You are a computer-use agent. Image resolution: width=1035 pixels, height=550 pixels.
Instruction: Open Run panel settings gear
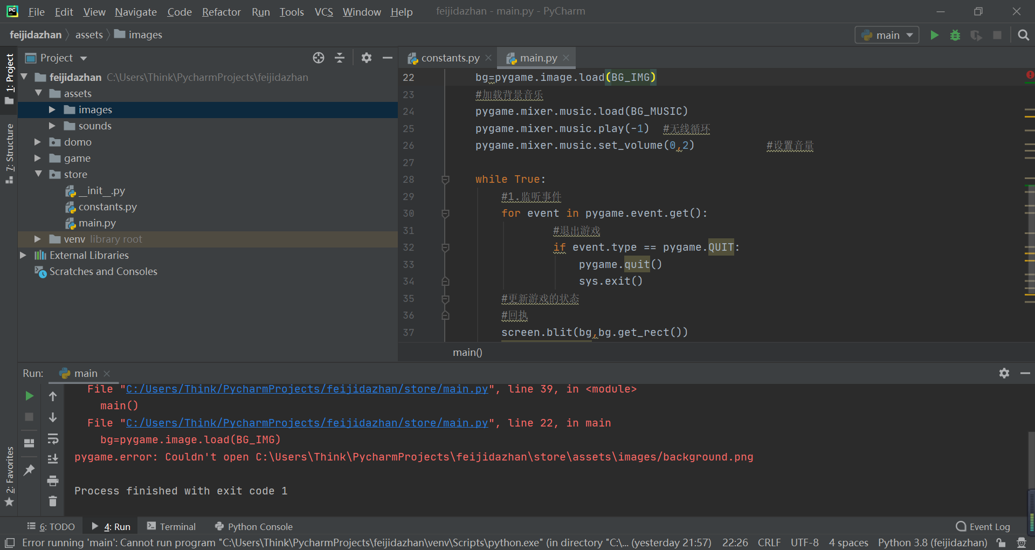click(1004, 373)
